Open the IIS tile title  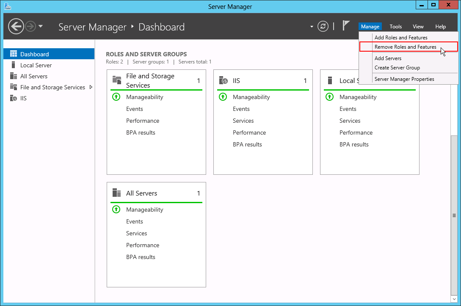236,80
